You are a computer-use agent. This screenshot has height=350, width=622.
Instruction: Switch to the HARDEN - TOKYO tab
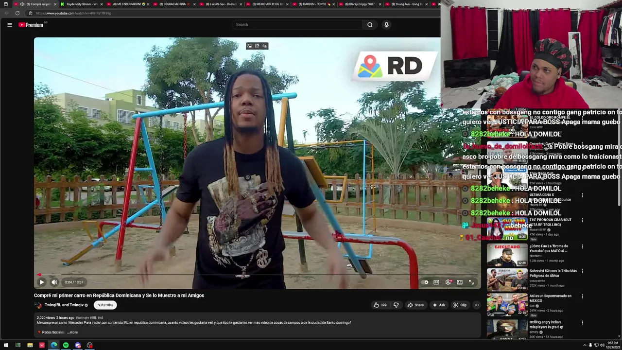pos(313,4)
